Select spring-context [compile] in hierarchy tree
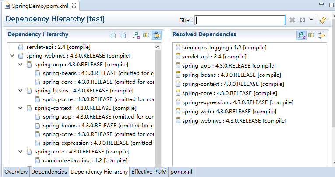 [x=85, y=108]
